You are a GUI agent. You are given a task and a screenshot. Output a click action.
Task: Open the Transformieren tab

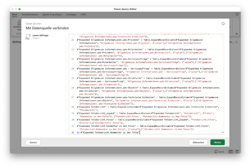[x=30, y=15]
